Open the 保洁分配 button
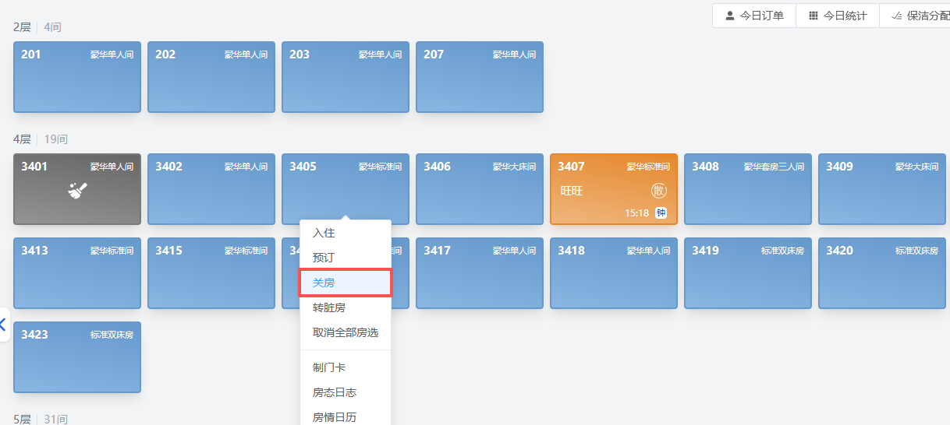The height and width of the screenshot is (425, 950). click(x=915, y=16)
